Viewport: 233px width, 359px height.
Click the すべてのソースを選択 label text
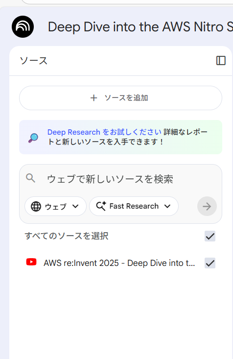pos(67,236)
